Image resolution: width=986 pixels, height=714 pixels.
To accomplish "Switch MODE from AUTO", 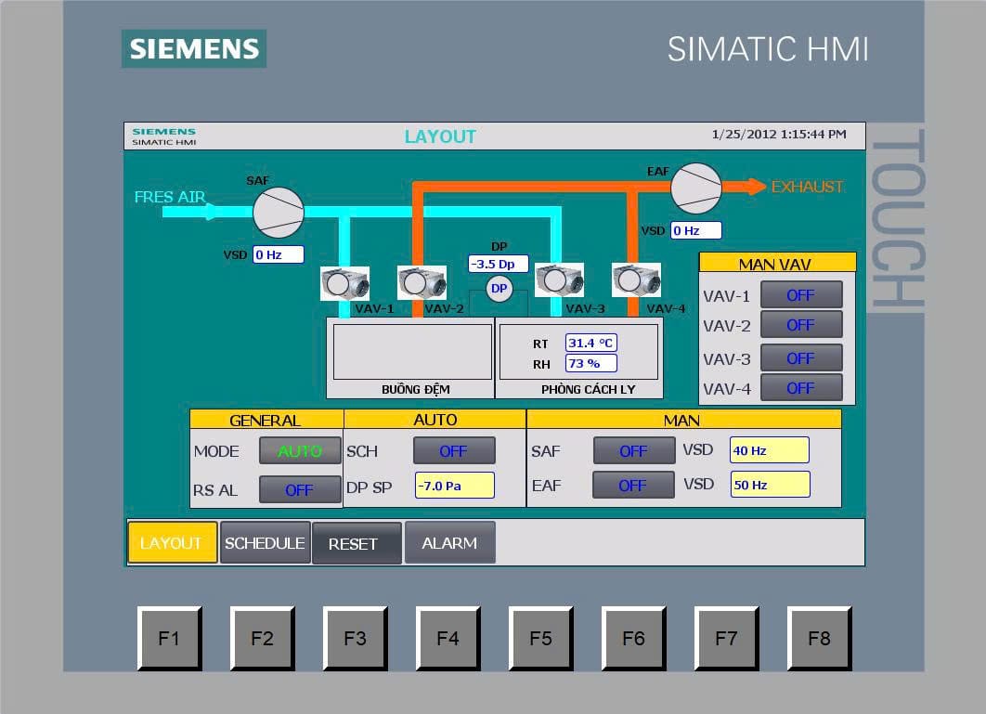I will tap(300, 451).
